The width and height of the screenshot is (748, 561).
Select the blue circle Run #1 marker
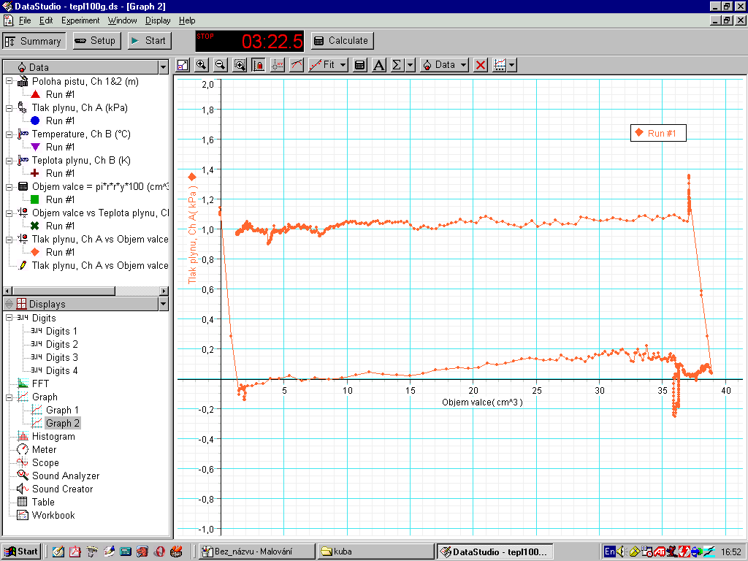pos(35,121)
